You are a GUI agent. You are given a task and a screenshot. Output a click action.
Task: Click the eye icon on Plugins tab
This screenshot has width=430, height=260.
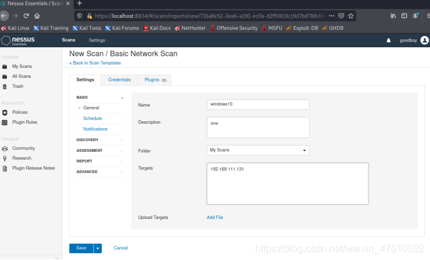(x=164, y=80)
